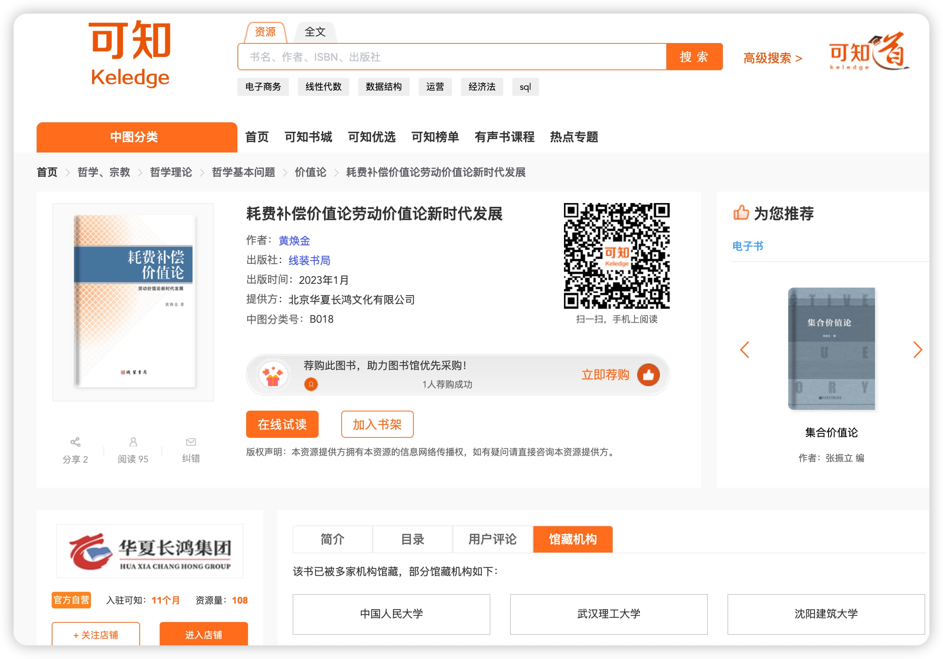Click the reader count person icon
Viewport: 943px width, 659px height.
point(133,442)
